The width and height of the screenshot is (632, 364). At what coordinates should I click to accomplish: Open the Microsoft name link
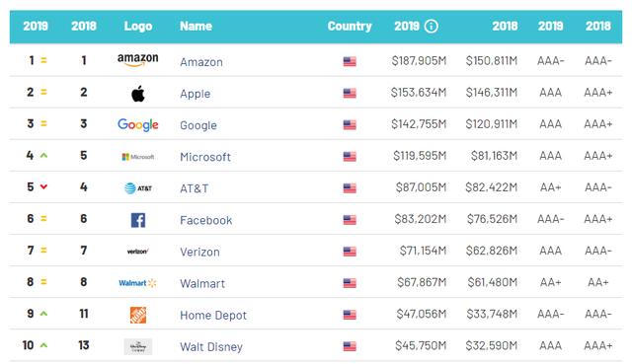pos(205,157)
